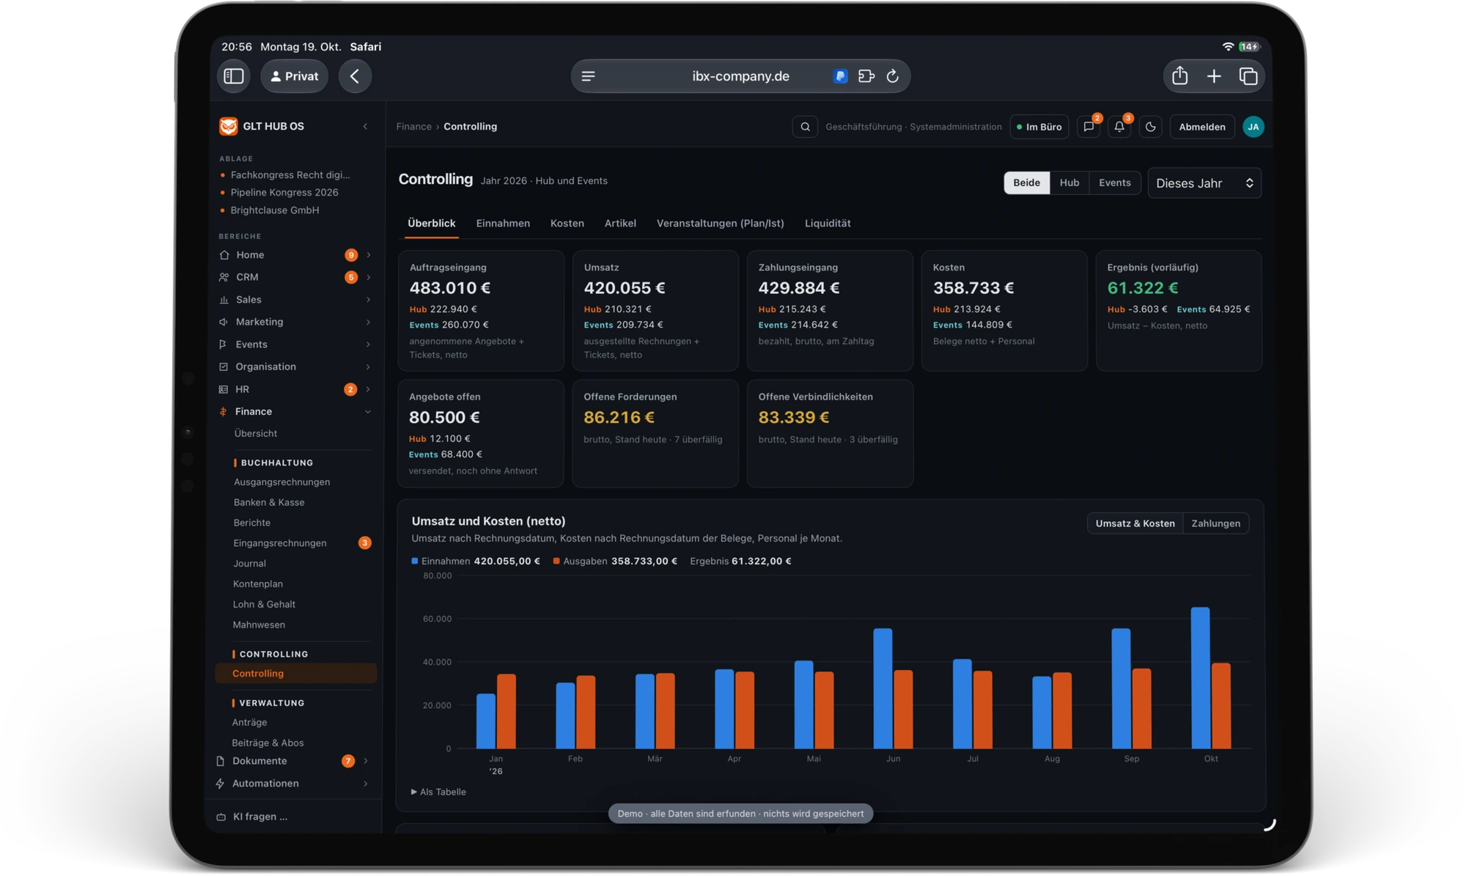Click the blue Einnahmen legend swatch

pos(415,561)
